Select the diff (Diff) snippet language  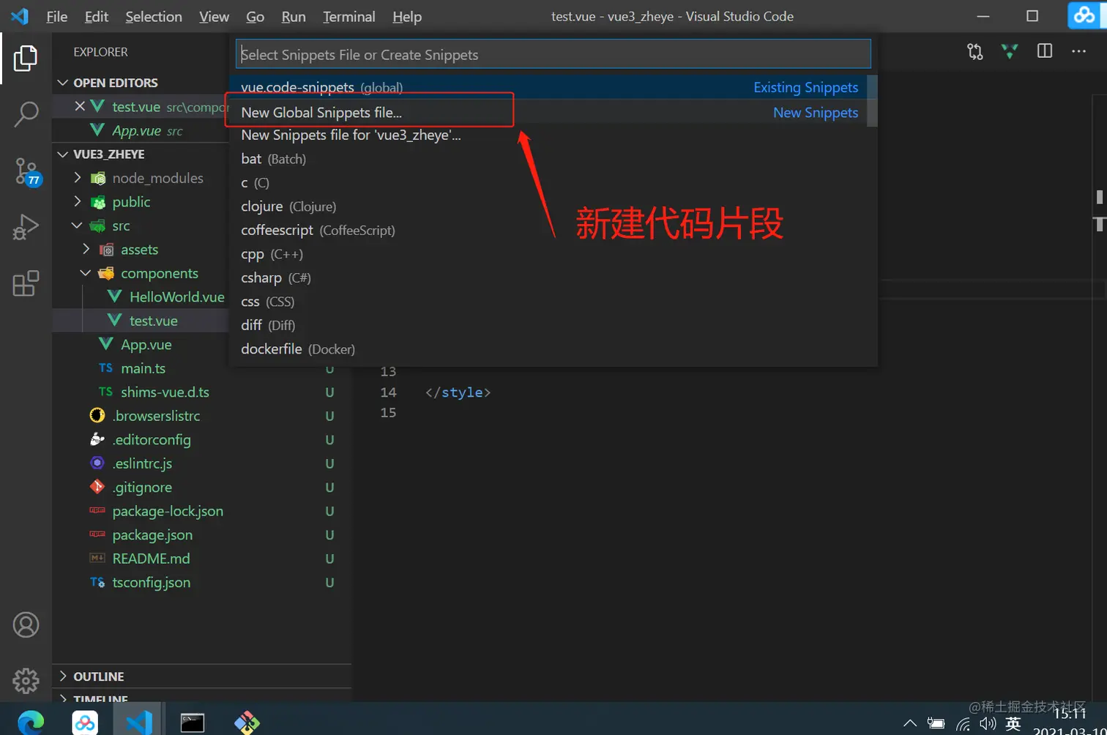tap(548, 325)
